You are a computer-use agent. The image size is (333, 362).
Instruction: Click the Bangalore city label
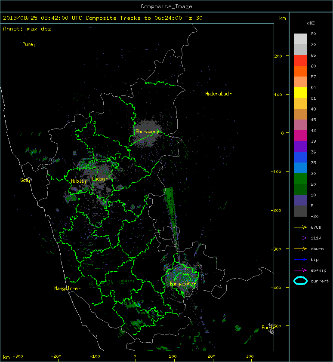point(182,284)
